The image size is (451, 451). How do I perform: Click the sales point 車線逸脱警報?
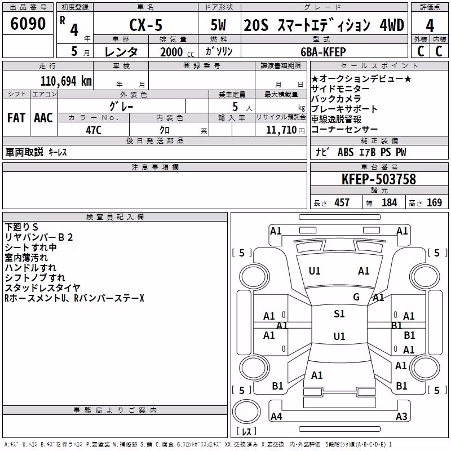[x=336, y=119]
